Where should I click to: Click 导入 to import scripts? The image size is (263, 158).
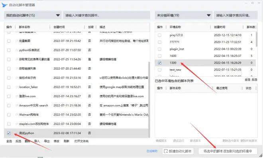point(37,141)
